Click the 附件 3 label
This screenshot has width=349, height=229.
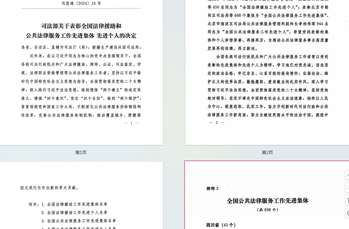(213, 188)
